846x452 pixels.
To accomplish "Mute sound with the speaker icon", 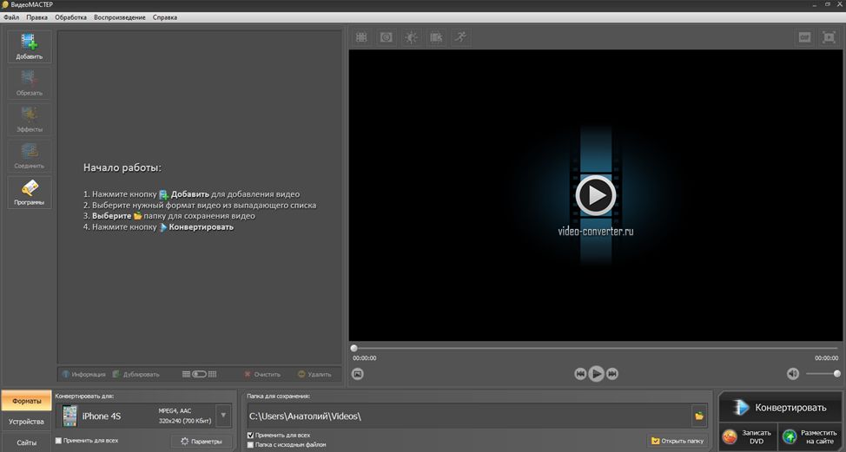I will coord(793,374).
